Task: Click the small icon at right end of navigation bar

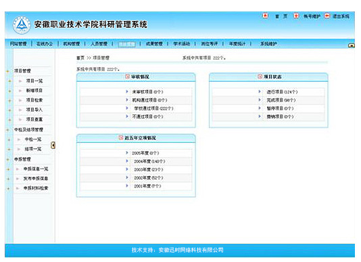Action: (352, 45)
